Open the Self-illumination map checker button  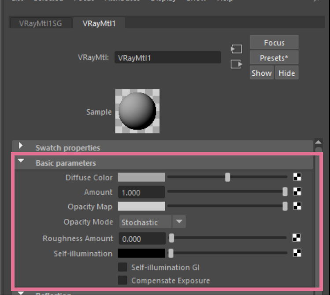tap(297, 253)
